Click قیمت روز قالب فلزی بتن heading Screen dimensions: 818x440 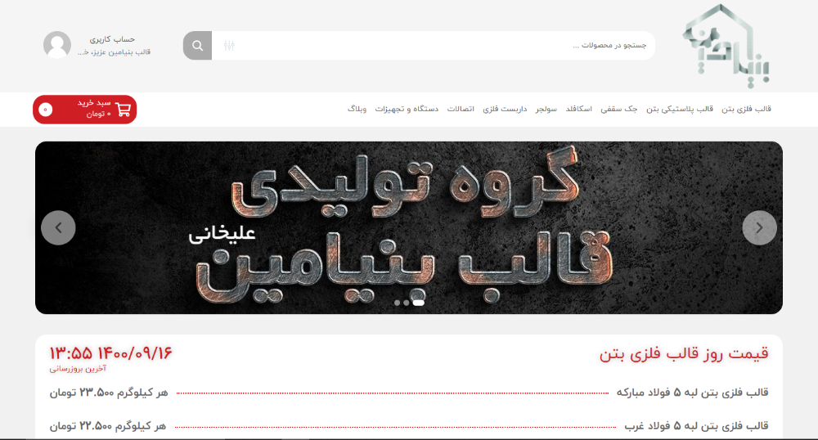pos(684,354)
